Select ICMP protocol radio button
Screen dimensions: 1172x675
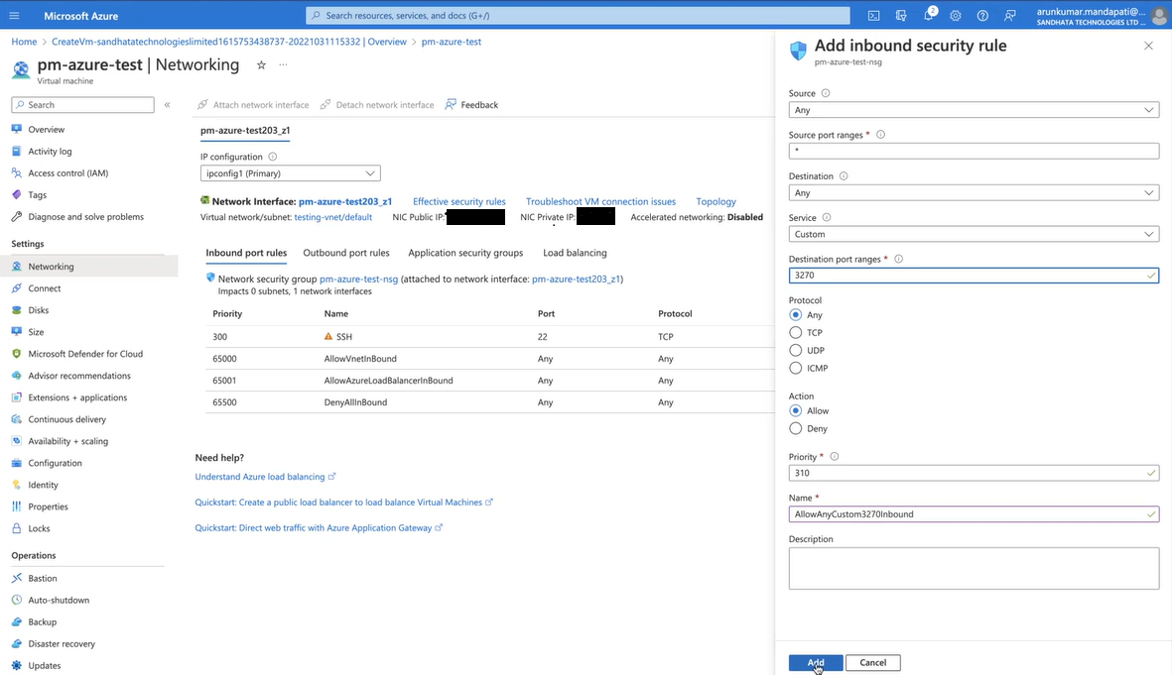[795, 368]
